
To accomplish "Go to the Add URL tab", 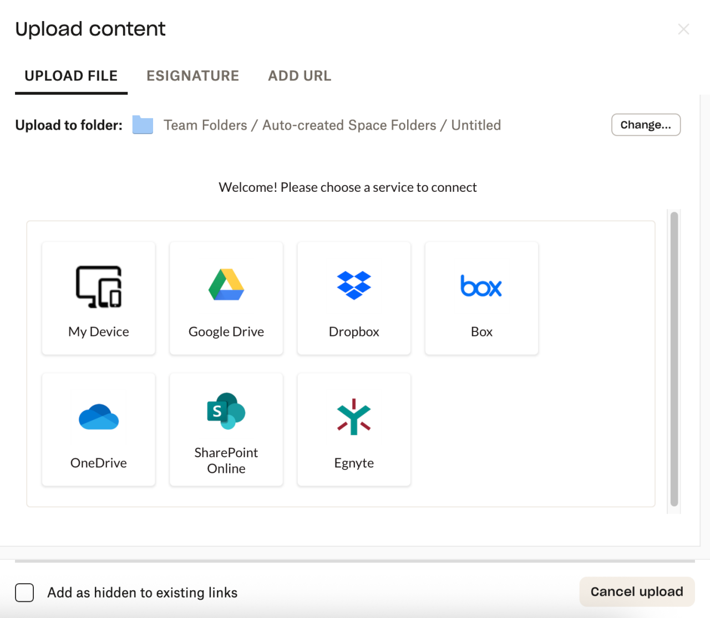I will pos(300,76).
